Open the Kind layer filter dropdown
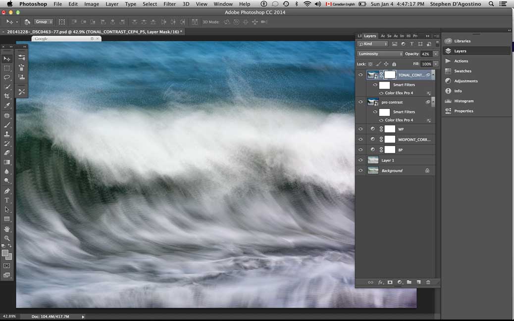Image resolution: width=514 pixels, height=321 pixels. pos(373,44)
